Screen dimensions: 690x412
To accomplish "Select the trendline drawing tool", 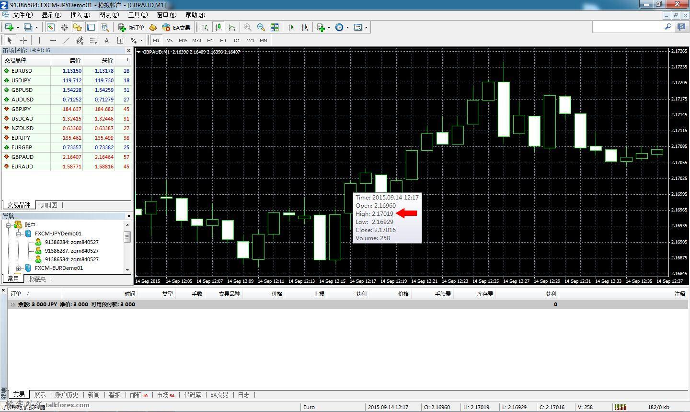I will coord(66,40).
